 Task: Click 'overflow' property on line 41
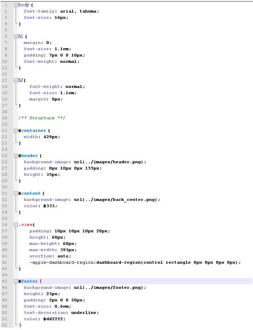pyautogui.click(x=41, y=256)
